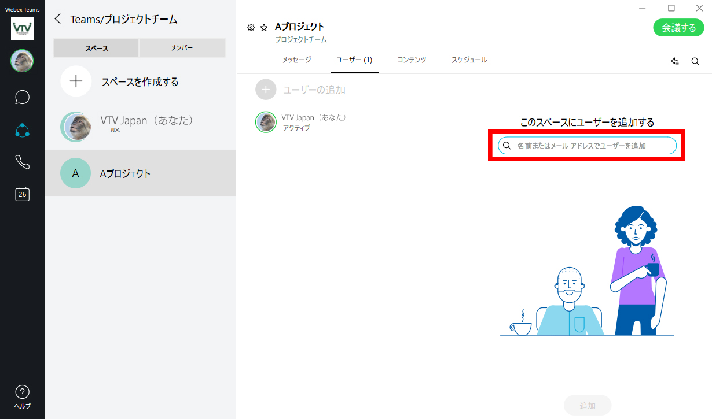
Task: Click the greyed 追加 button
Action: pos(587,405)
